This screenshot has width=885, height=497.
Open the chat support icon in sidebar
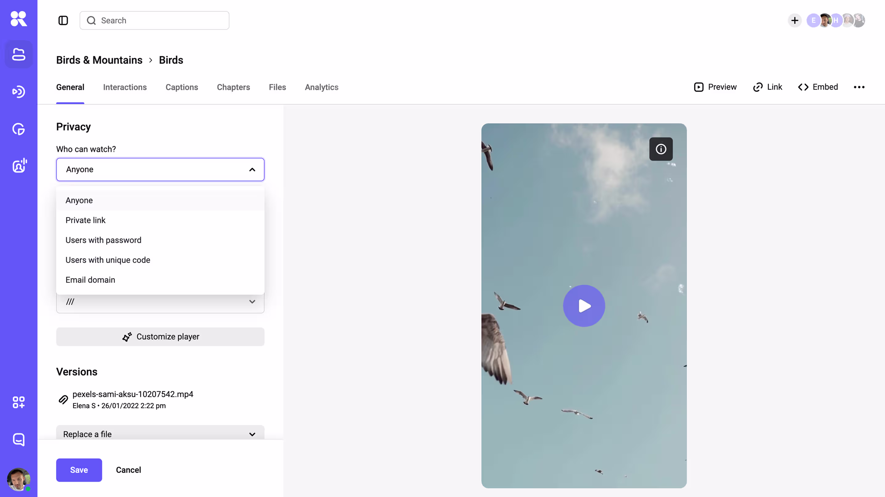pyautogui.click(x=19, y=439)
